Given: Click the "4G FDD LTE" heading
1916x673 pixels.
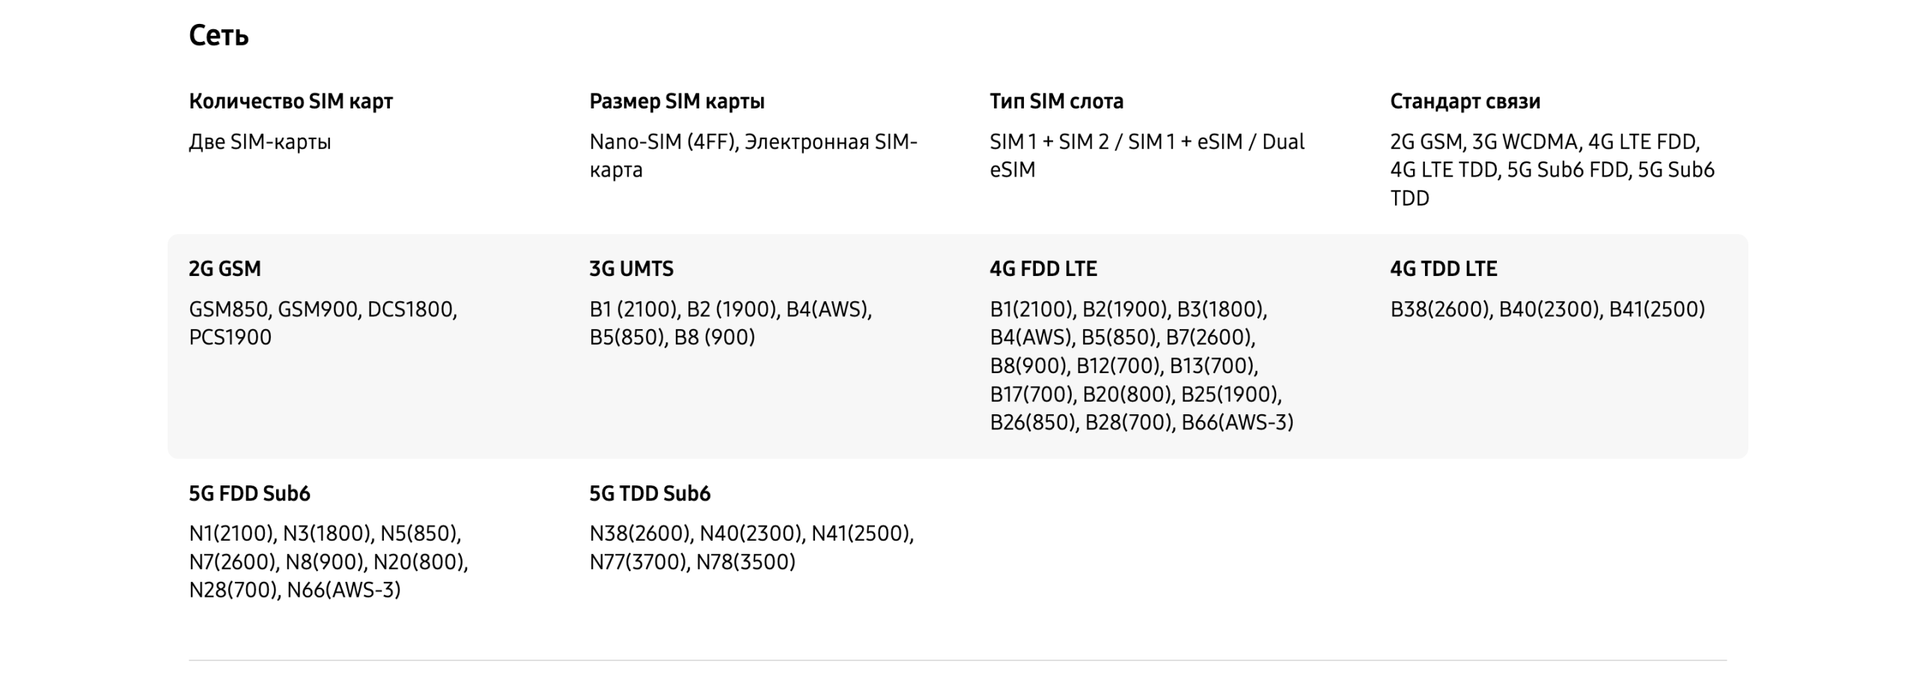Looking at the screenshot, I should (1043, 268).
